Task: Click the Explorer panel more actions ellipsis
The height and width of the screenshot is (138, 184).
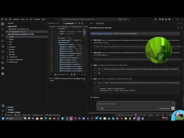Action: click(x=45, y=23)
